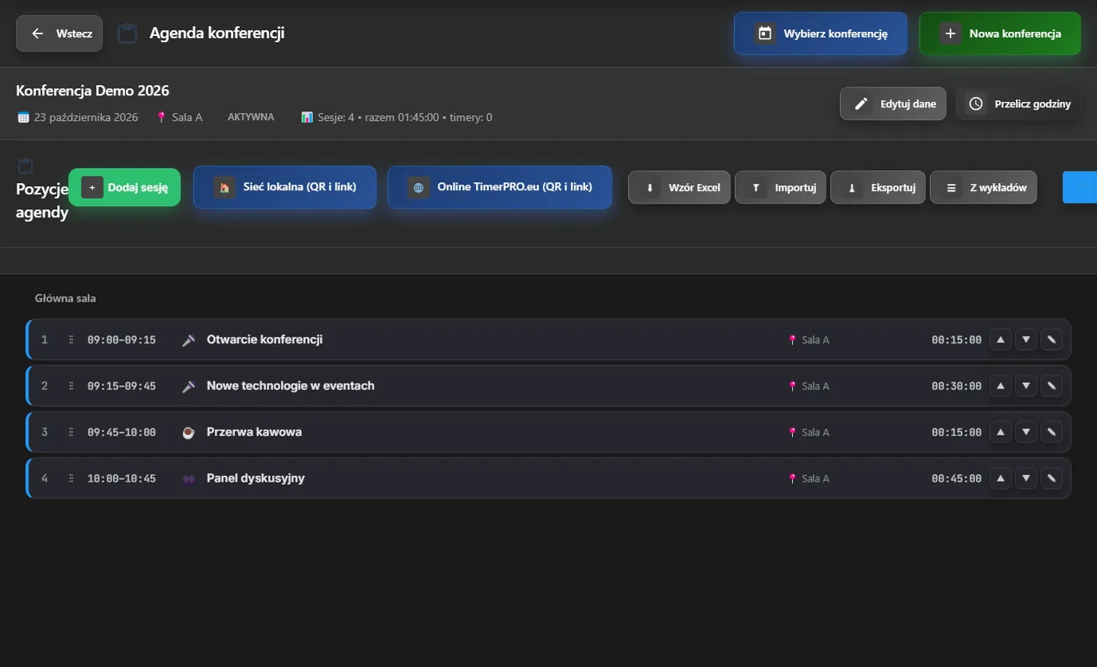Click drag handle of Otwarcie konferencji row
Viewport: 1097px width, 667px height.
(71, 340)
